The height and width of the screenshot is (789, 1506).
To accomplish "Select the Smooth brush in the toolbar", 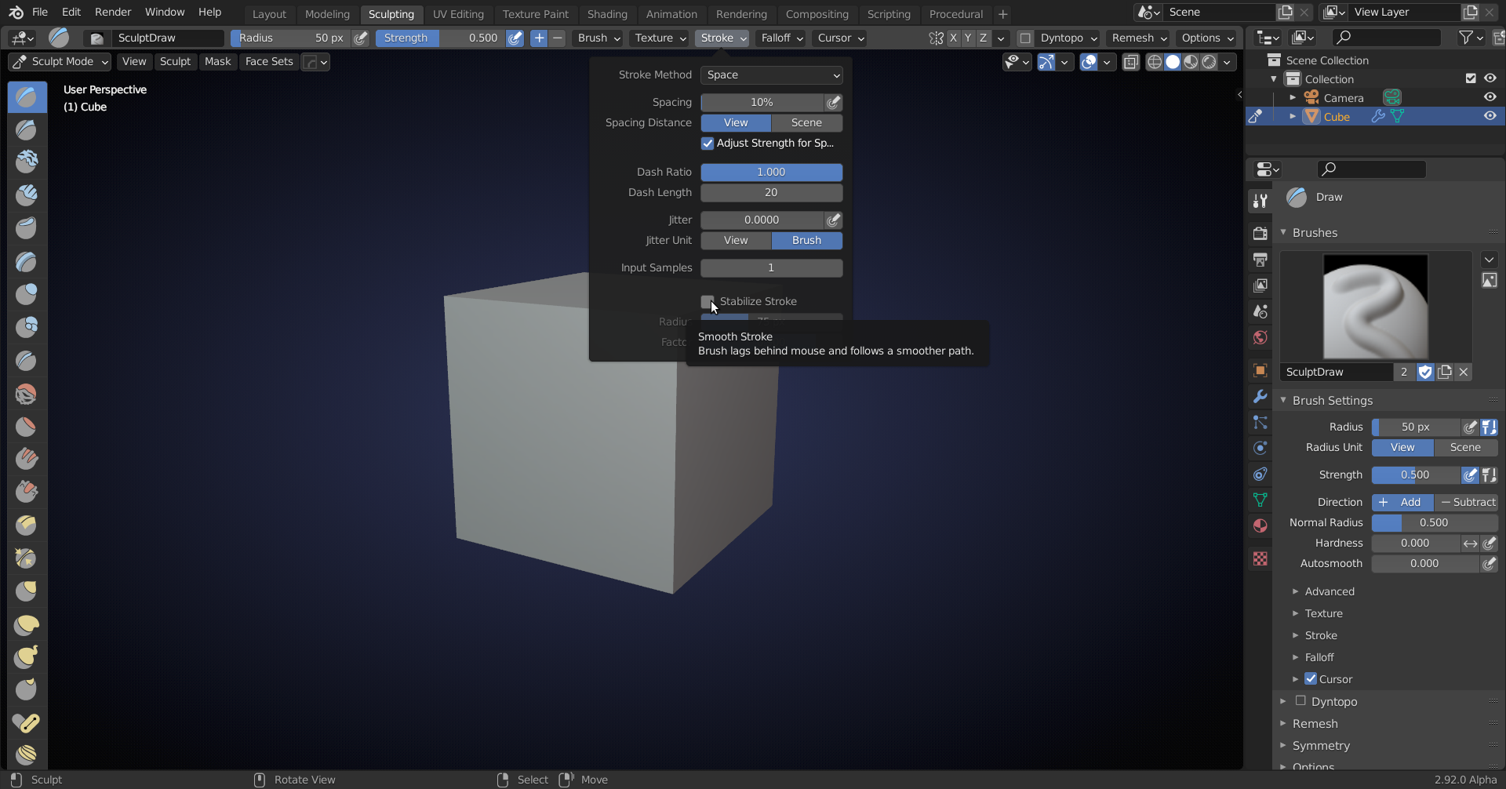I will pyautogui.click(x=26, y=394).
